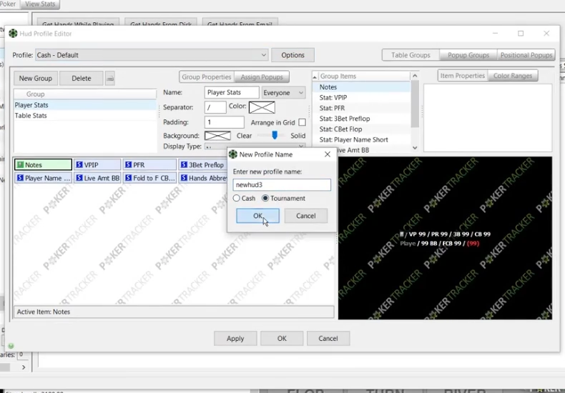Select Stat: CBet Flop in Group Items
Screen dimensions: 565x393
tap(361, 129)
